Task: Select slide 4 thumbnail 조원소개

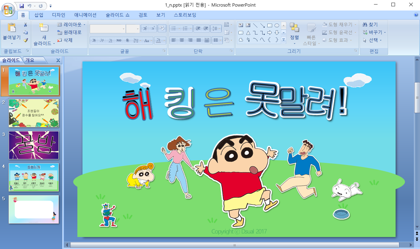Action: pyautogui.click(x=34, y=177)
